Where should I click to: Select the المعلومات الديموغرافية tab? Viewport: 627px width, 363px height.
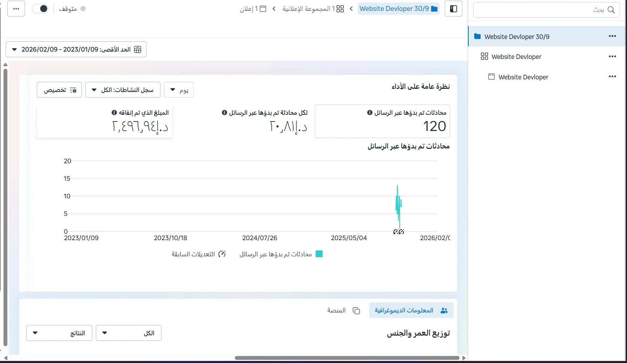coord(411,310)
